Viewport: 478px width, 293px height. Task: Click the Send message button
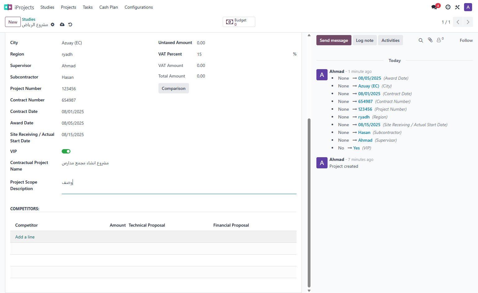334,40
